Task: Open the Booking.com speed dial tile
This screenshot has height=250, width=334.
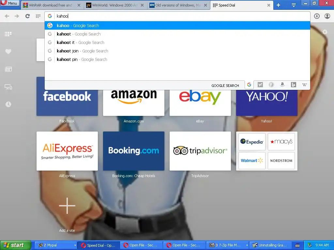Action: [133, 151]
